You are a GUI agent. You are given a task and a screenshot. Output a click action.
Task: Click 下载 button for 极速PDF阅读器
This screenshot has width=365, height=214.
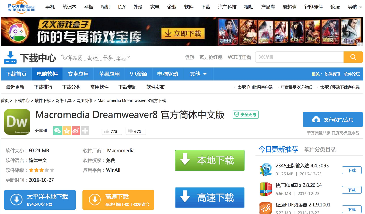352,209
